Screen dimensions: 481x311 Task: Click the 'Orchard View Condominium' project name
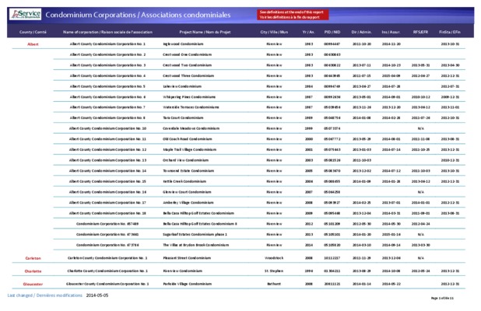185,160
